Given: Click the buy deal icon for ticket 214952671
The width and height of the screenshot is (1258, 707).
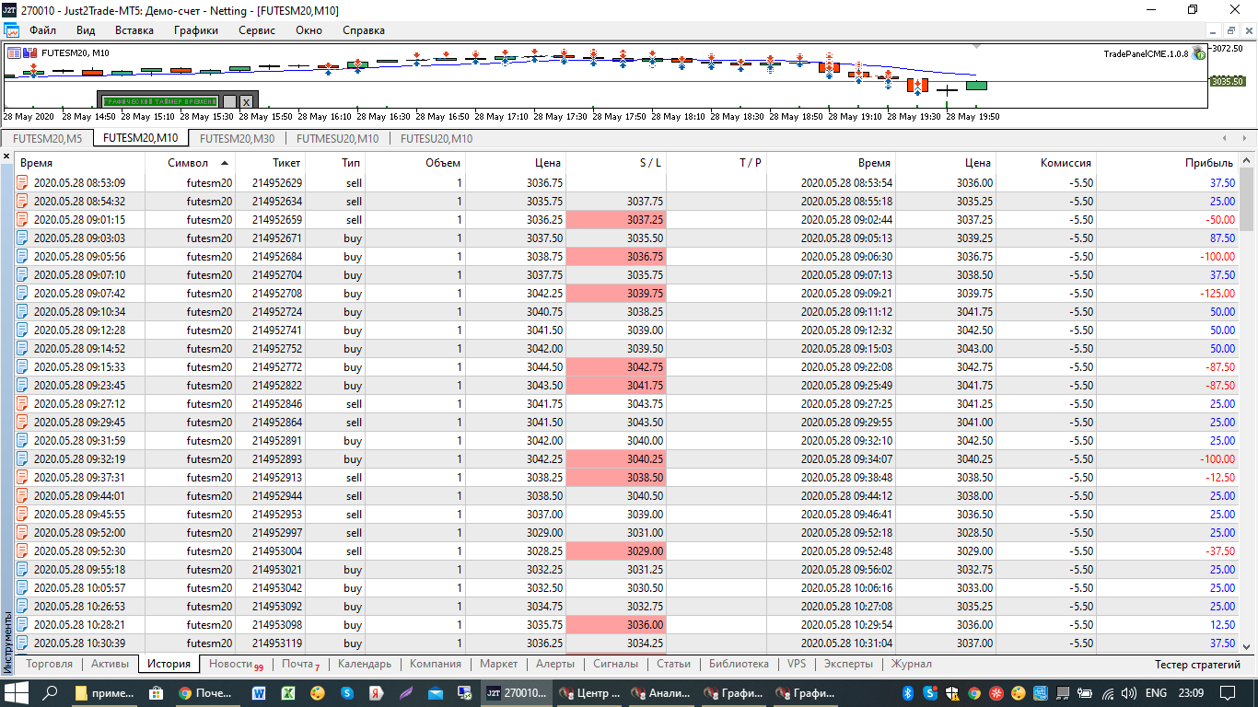Looking at the screenshot, I should (x=22, y=238).
